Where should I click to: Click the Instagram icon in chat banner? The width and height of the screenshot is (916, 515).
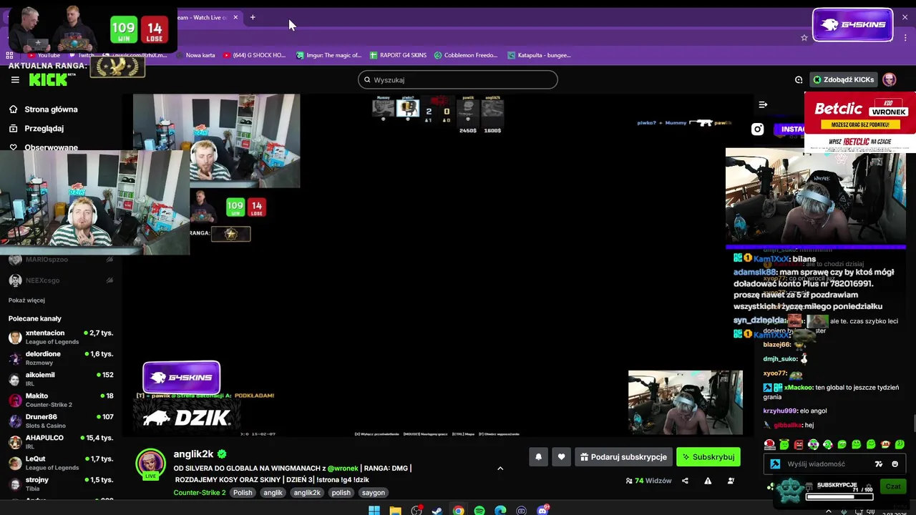(757, 129)
